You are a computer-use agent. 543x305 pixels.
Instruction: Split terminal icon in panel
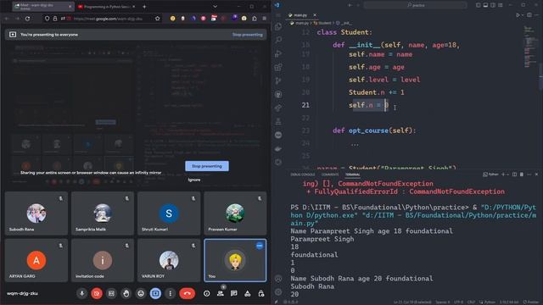click(x=515, y=175)
